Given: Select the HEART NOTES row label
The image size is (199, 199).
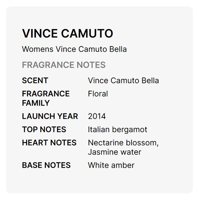Looking at the screenshot, I should coord(49,143).
